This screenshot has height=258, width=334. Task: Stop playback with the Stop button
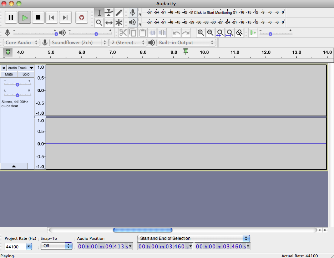[38, 17]
